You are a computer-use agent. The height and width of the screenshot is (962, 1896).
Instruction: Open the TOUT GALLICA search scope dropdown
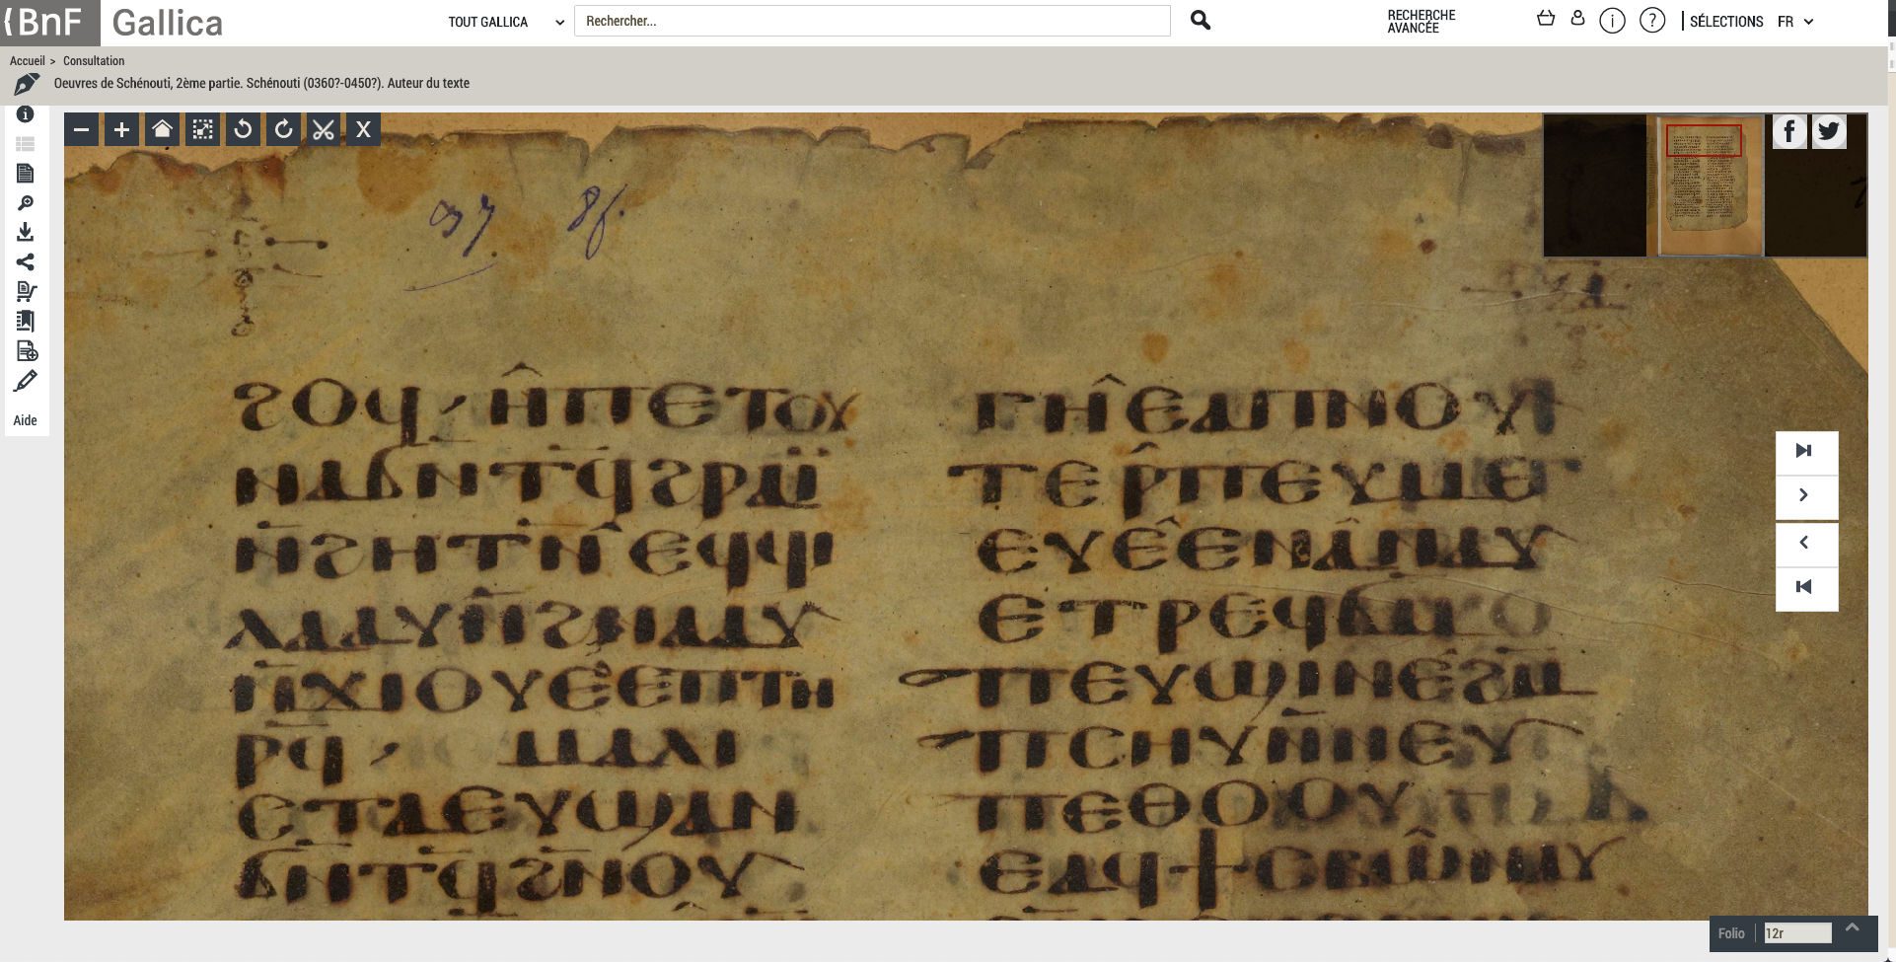tap(505, 22)
